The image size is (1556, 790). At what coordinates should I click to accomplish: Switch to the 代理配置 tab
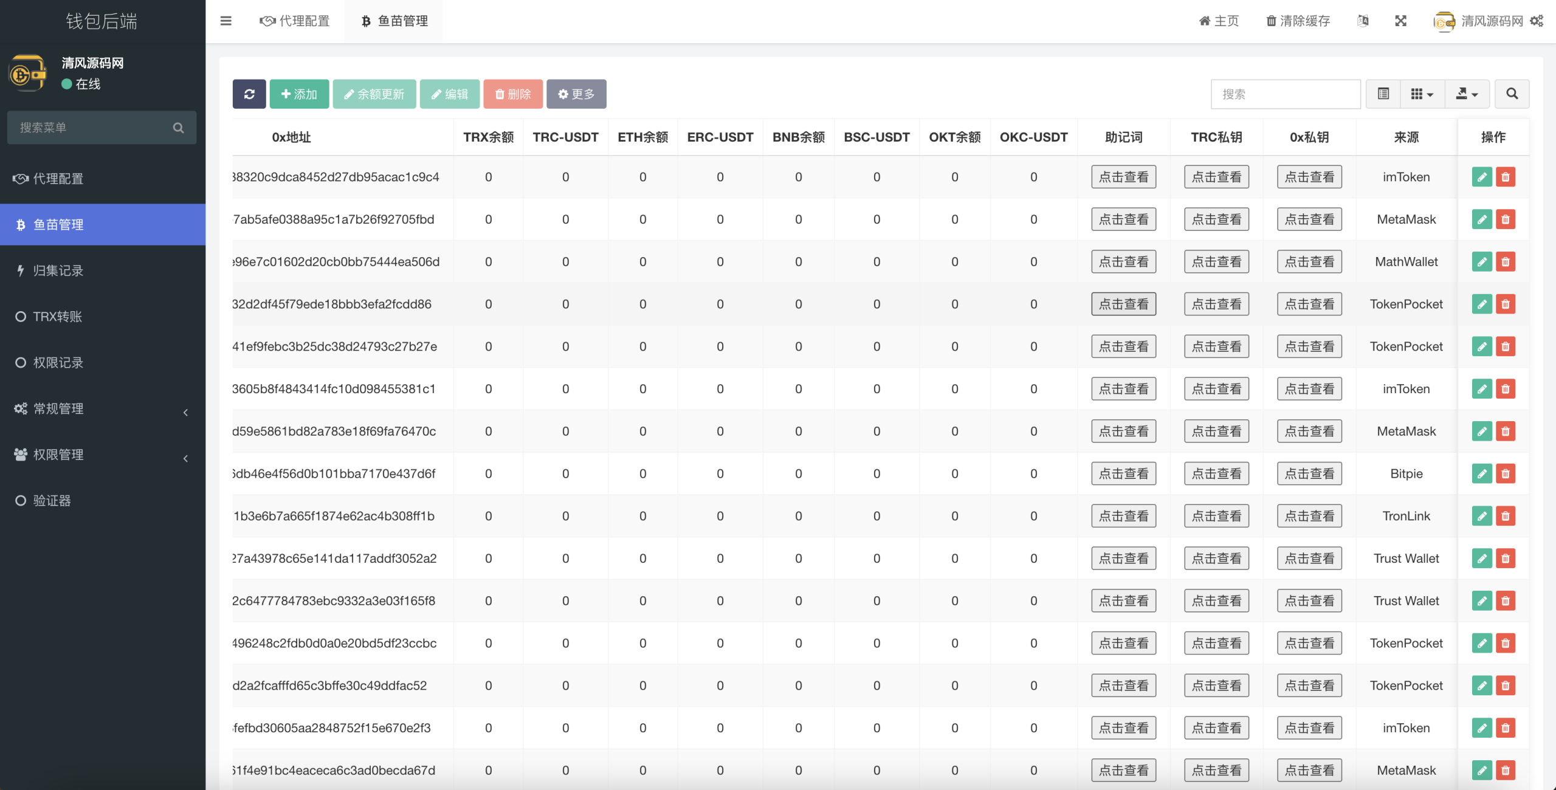[x=295, y=21]
